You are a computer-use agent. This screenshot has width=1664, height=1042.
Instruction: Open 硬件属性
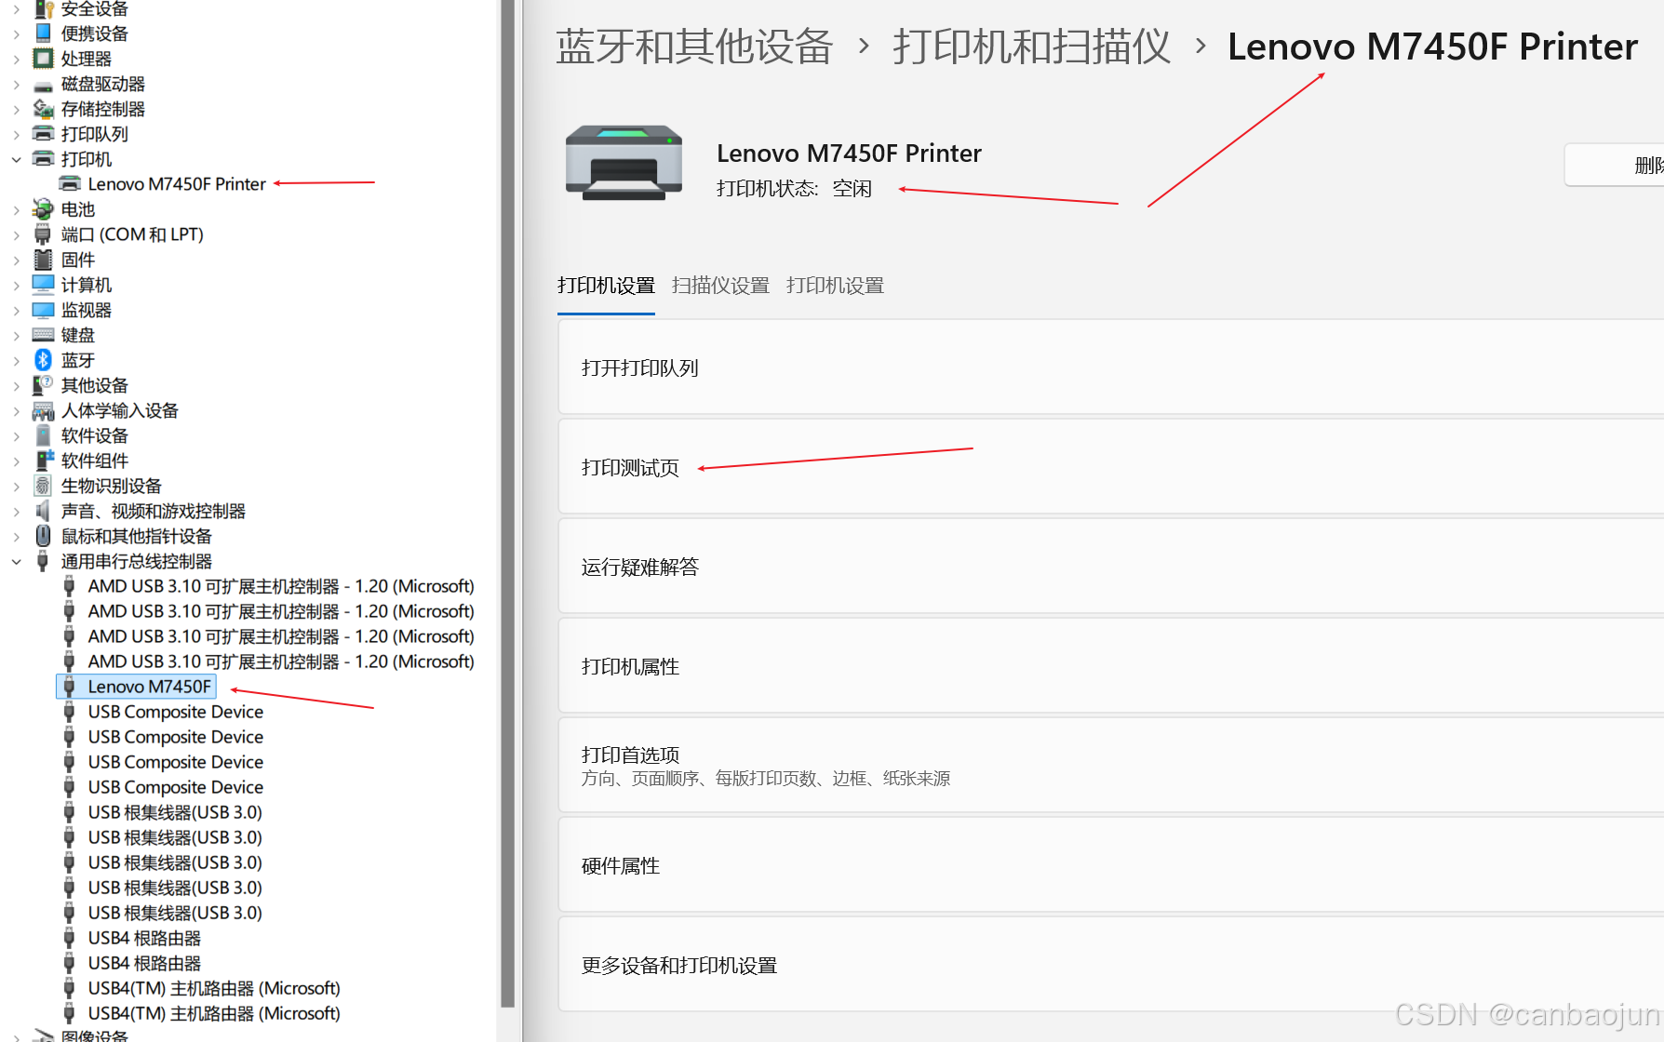click(x=1110, y=865)
